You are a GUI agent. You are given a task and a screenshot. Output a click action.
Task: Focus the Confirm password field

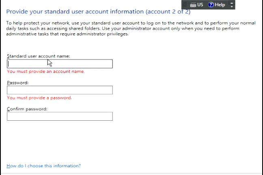(60, 116)
